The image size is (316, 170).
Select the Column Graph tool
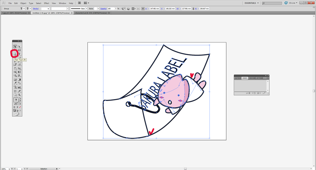[x=19, y=87]
